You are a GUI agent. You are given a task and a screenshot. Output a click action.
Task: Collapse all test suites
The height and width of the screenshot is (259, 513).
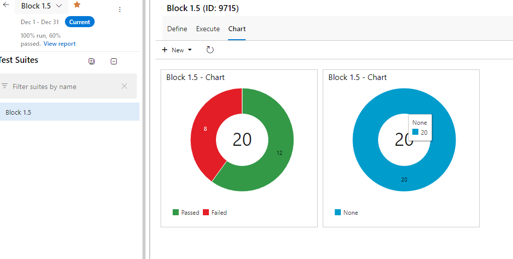pos(114,61)
